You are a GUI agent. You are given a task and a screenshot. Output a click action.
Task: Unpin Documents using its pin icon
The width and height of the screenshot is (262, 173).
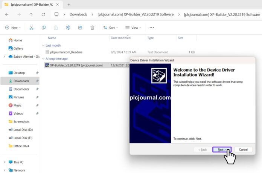[x=37, y=89]
